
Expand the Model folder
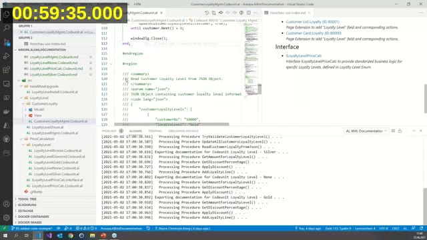click(25, 109)
